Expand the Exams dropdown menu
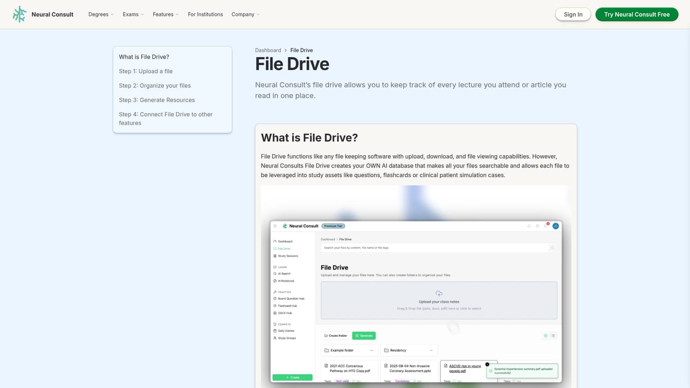690x388 pixels. [x=133, y=15]
